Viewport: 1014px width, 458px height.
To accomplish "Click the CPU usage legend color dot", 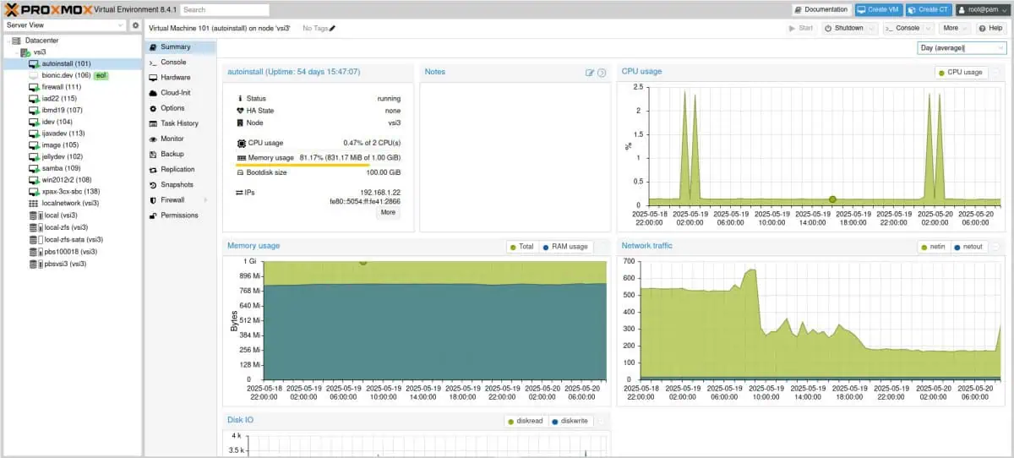I will [x=940, y=73].
